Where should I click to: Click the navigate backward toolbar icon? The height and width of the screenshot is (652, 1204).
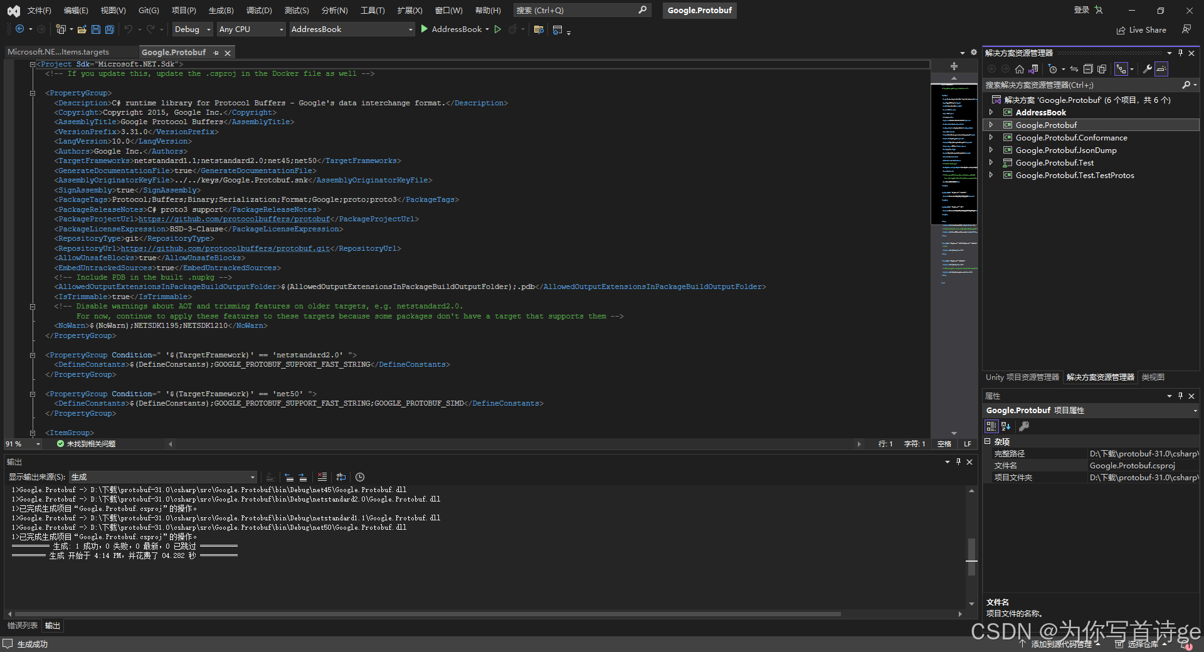(x=19, y=29)
